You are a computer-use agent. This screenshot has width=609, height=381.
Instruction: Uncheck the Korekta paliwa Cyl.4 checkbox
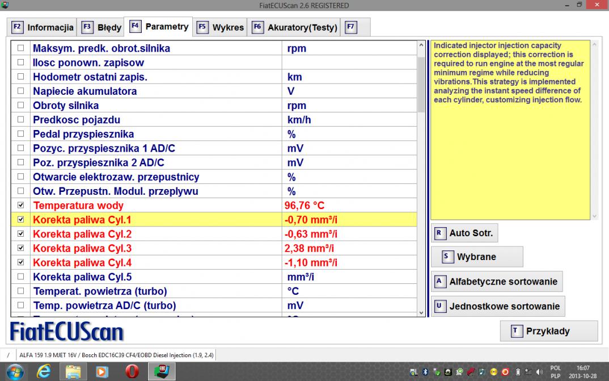[20, 262]
